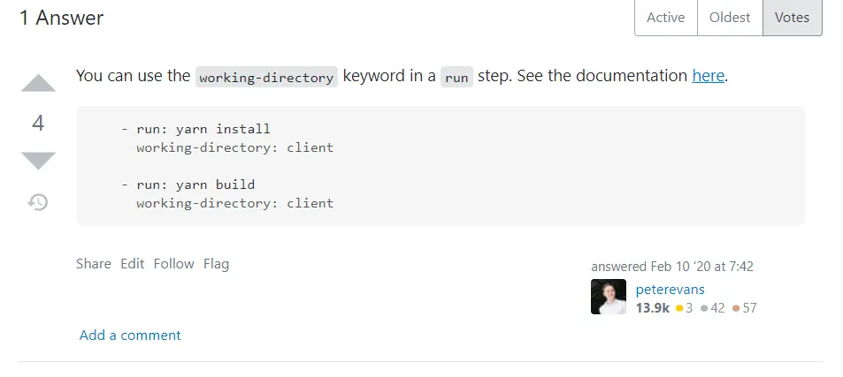
Task: Open the answer's activity history icon
Action: point(38,202)
